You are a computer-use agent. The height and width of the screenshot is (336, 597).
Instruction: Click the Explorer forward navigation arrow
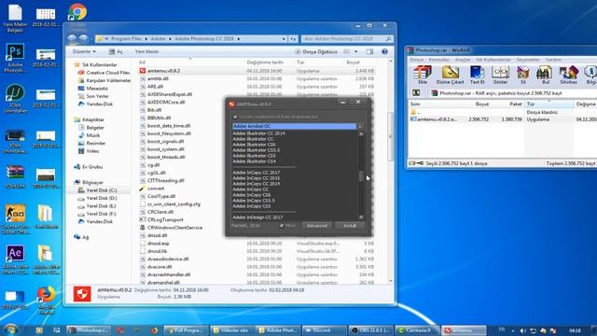[x=83, y=38]
